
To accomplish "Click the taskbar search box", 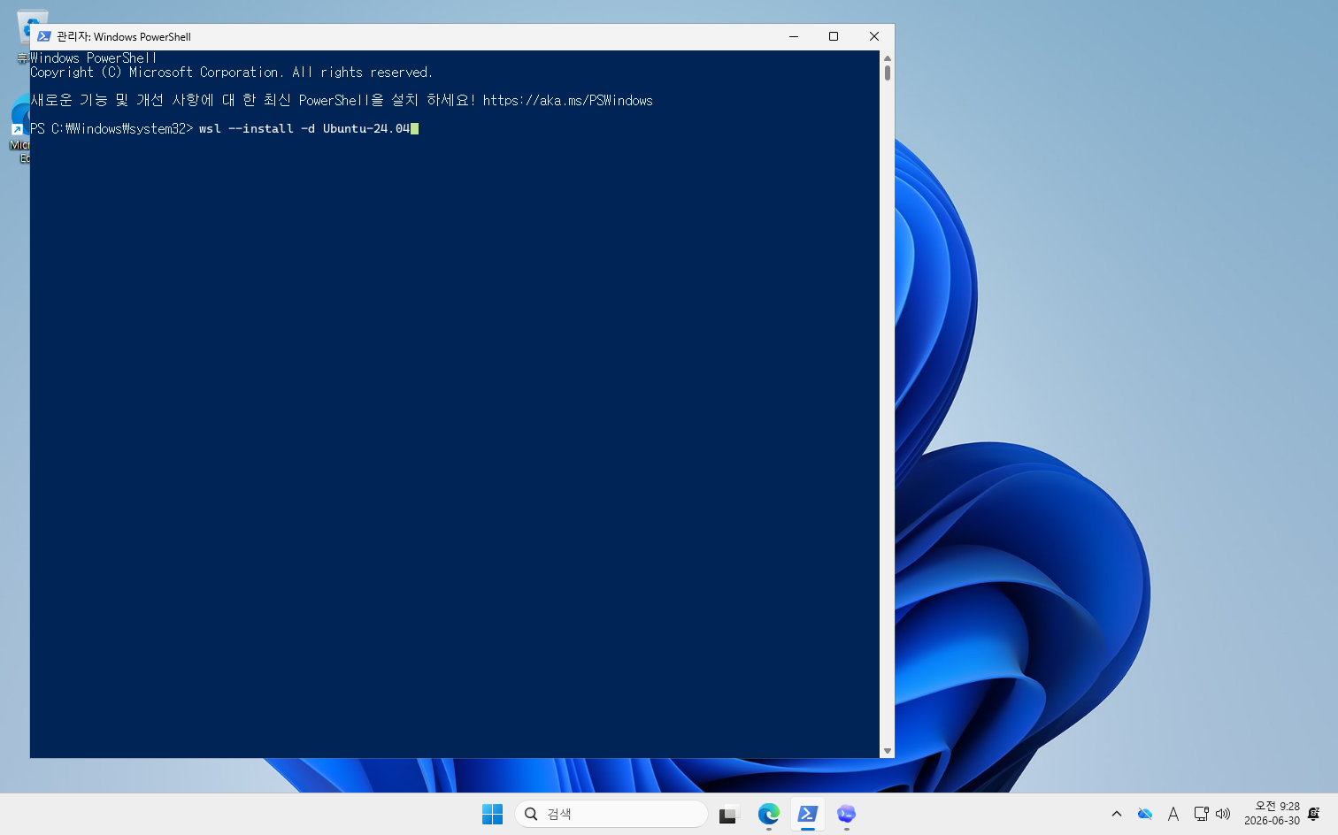I will tap(611, 814).
